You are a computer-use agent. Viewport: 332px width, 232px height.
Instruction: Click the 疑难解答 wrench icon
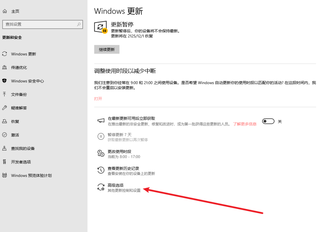5,108
